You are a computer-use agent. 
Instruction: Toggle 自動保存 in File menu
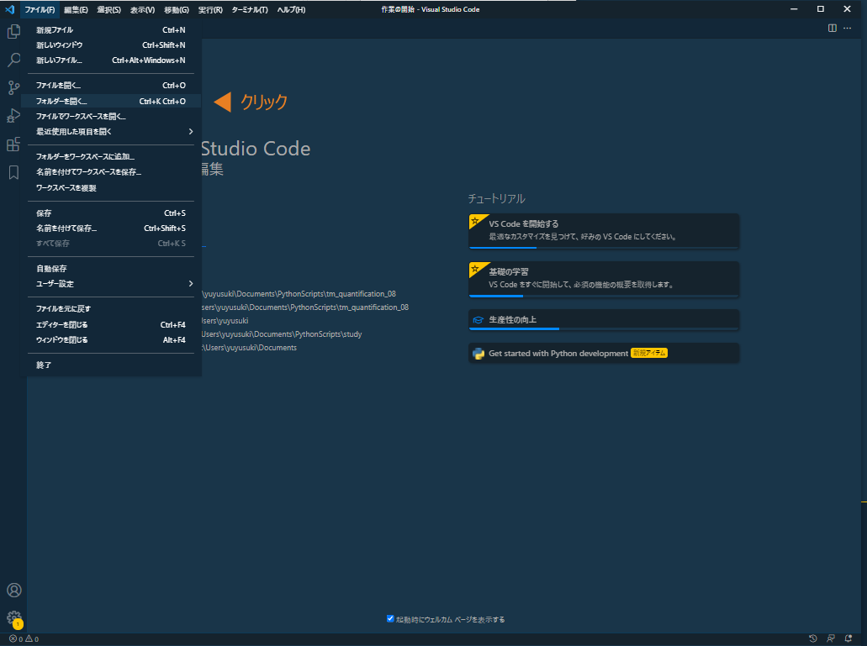[111, 268]
